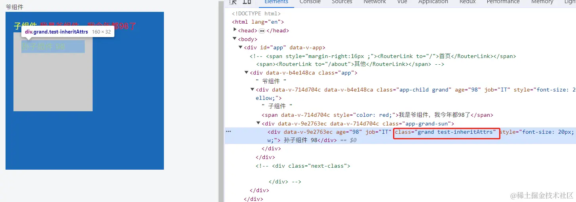Click the job="IT" attribute on app-child div

pyautogui.click(x=497, y=90)
